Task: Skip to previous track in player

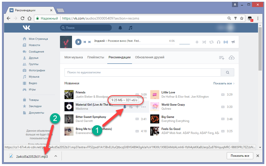Action: pos(85,42)
